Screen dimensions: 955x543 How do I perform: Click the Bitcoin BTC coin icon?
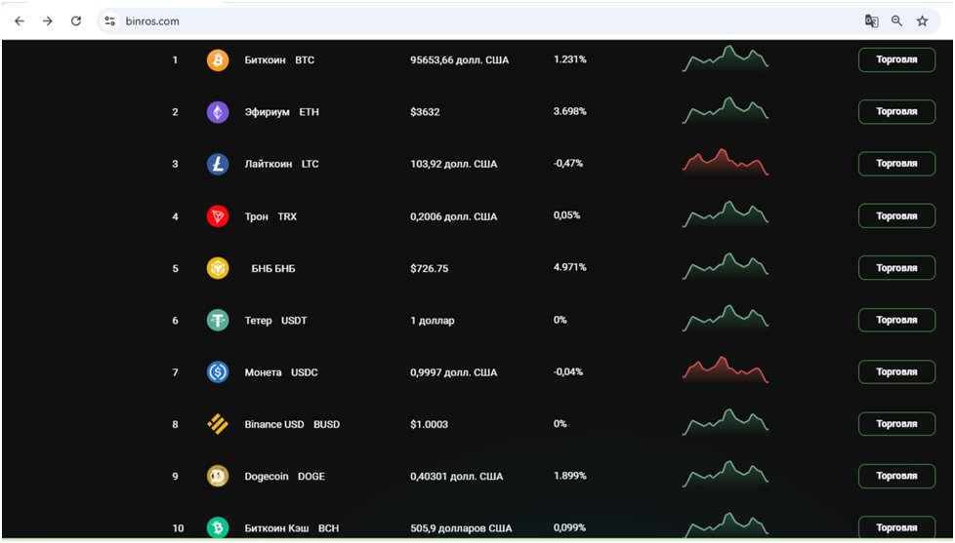pyautogui.click(x=218, y=60)
